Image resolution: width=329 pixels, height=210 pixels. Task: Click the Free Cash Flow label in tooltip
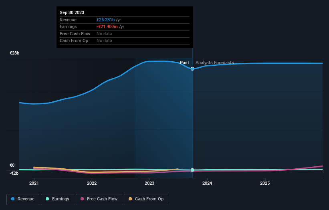click(75, 34)
